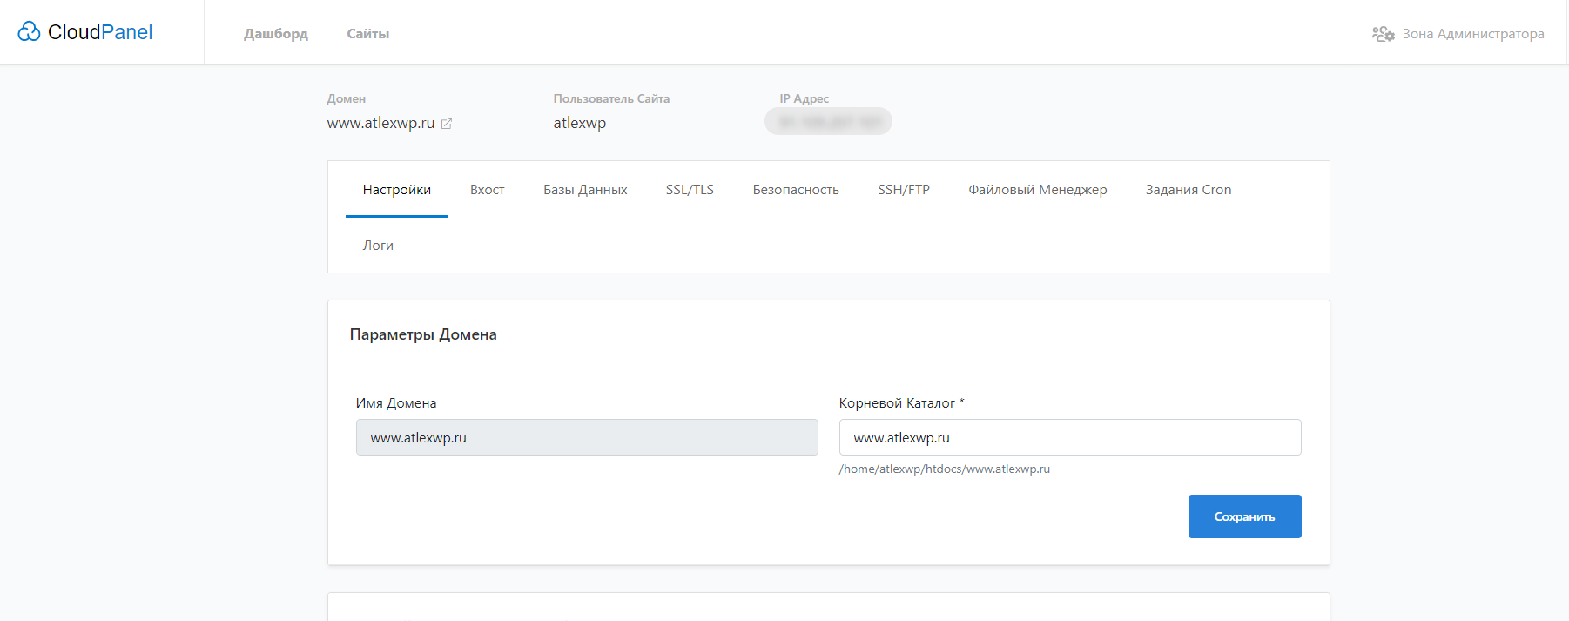1569x621 pixels.
Task: Click the domain text www.atlexwp.ru in header
Action: [380, 123]
